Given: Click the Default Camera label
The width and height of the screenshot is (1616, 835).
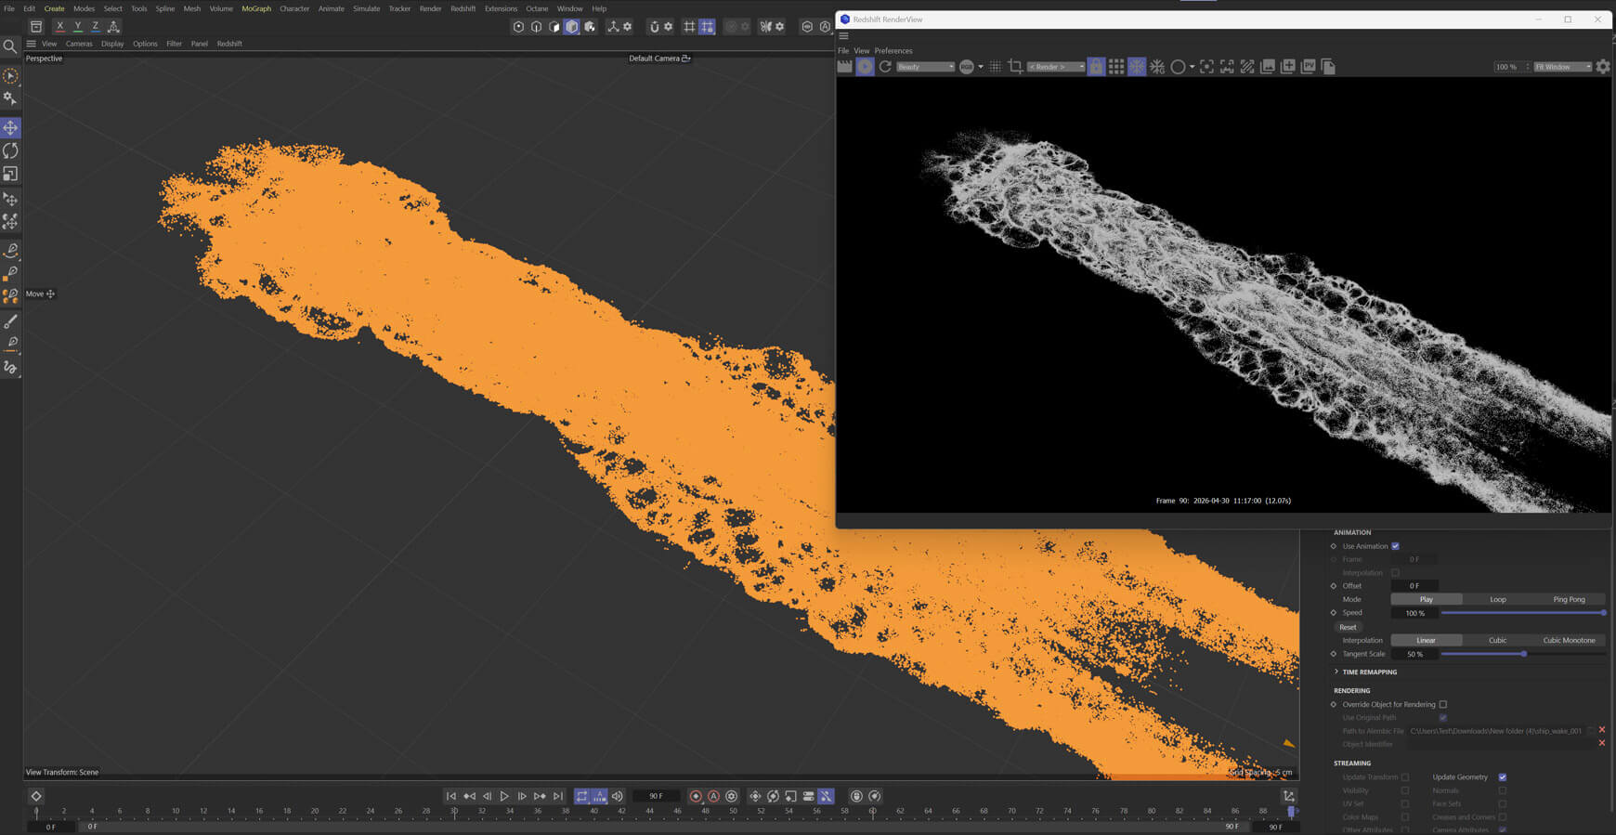Looking at the screenshot, I should pos(655,59).
